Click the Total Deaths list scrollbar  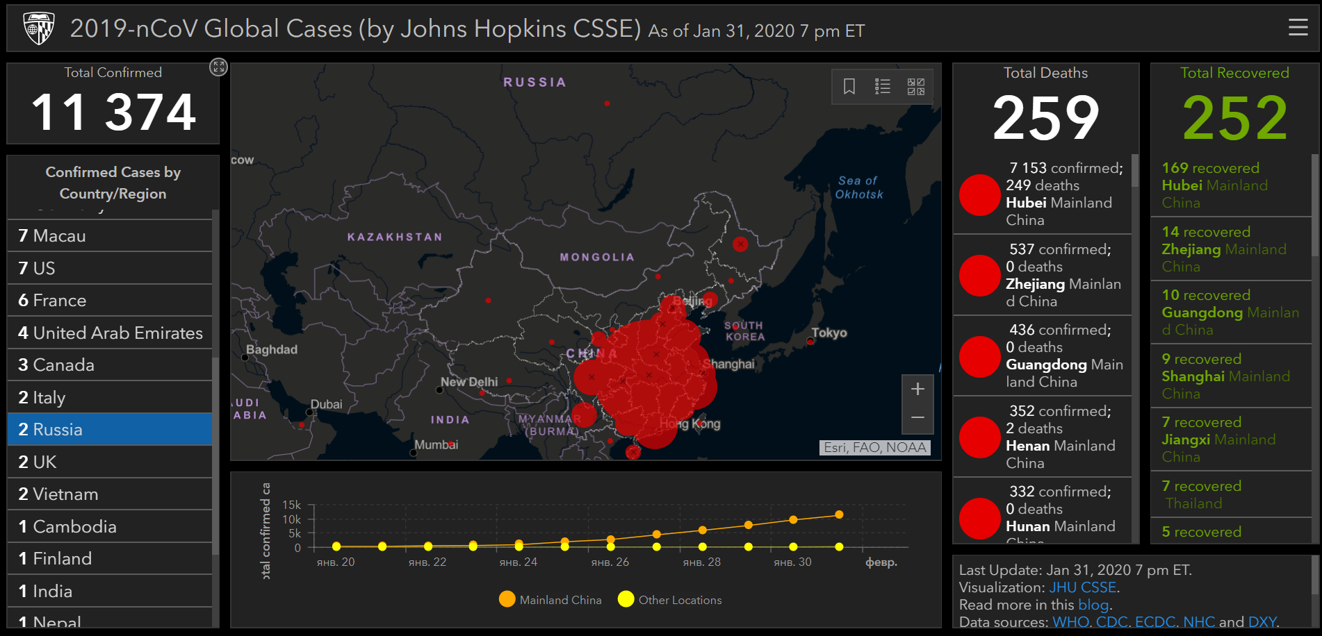1135,171
